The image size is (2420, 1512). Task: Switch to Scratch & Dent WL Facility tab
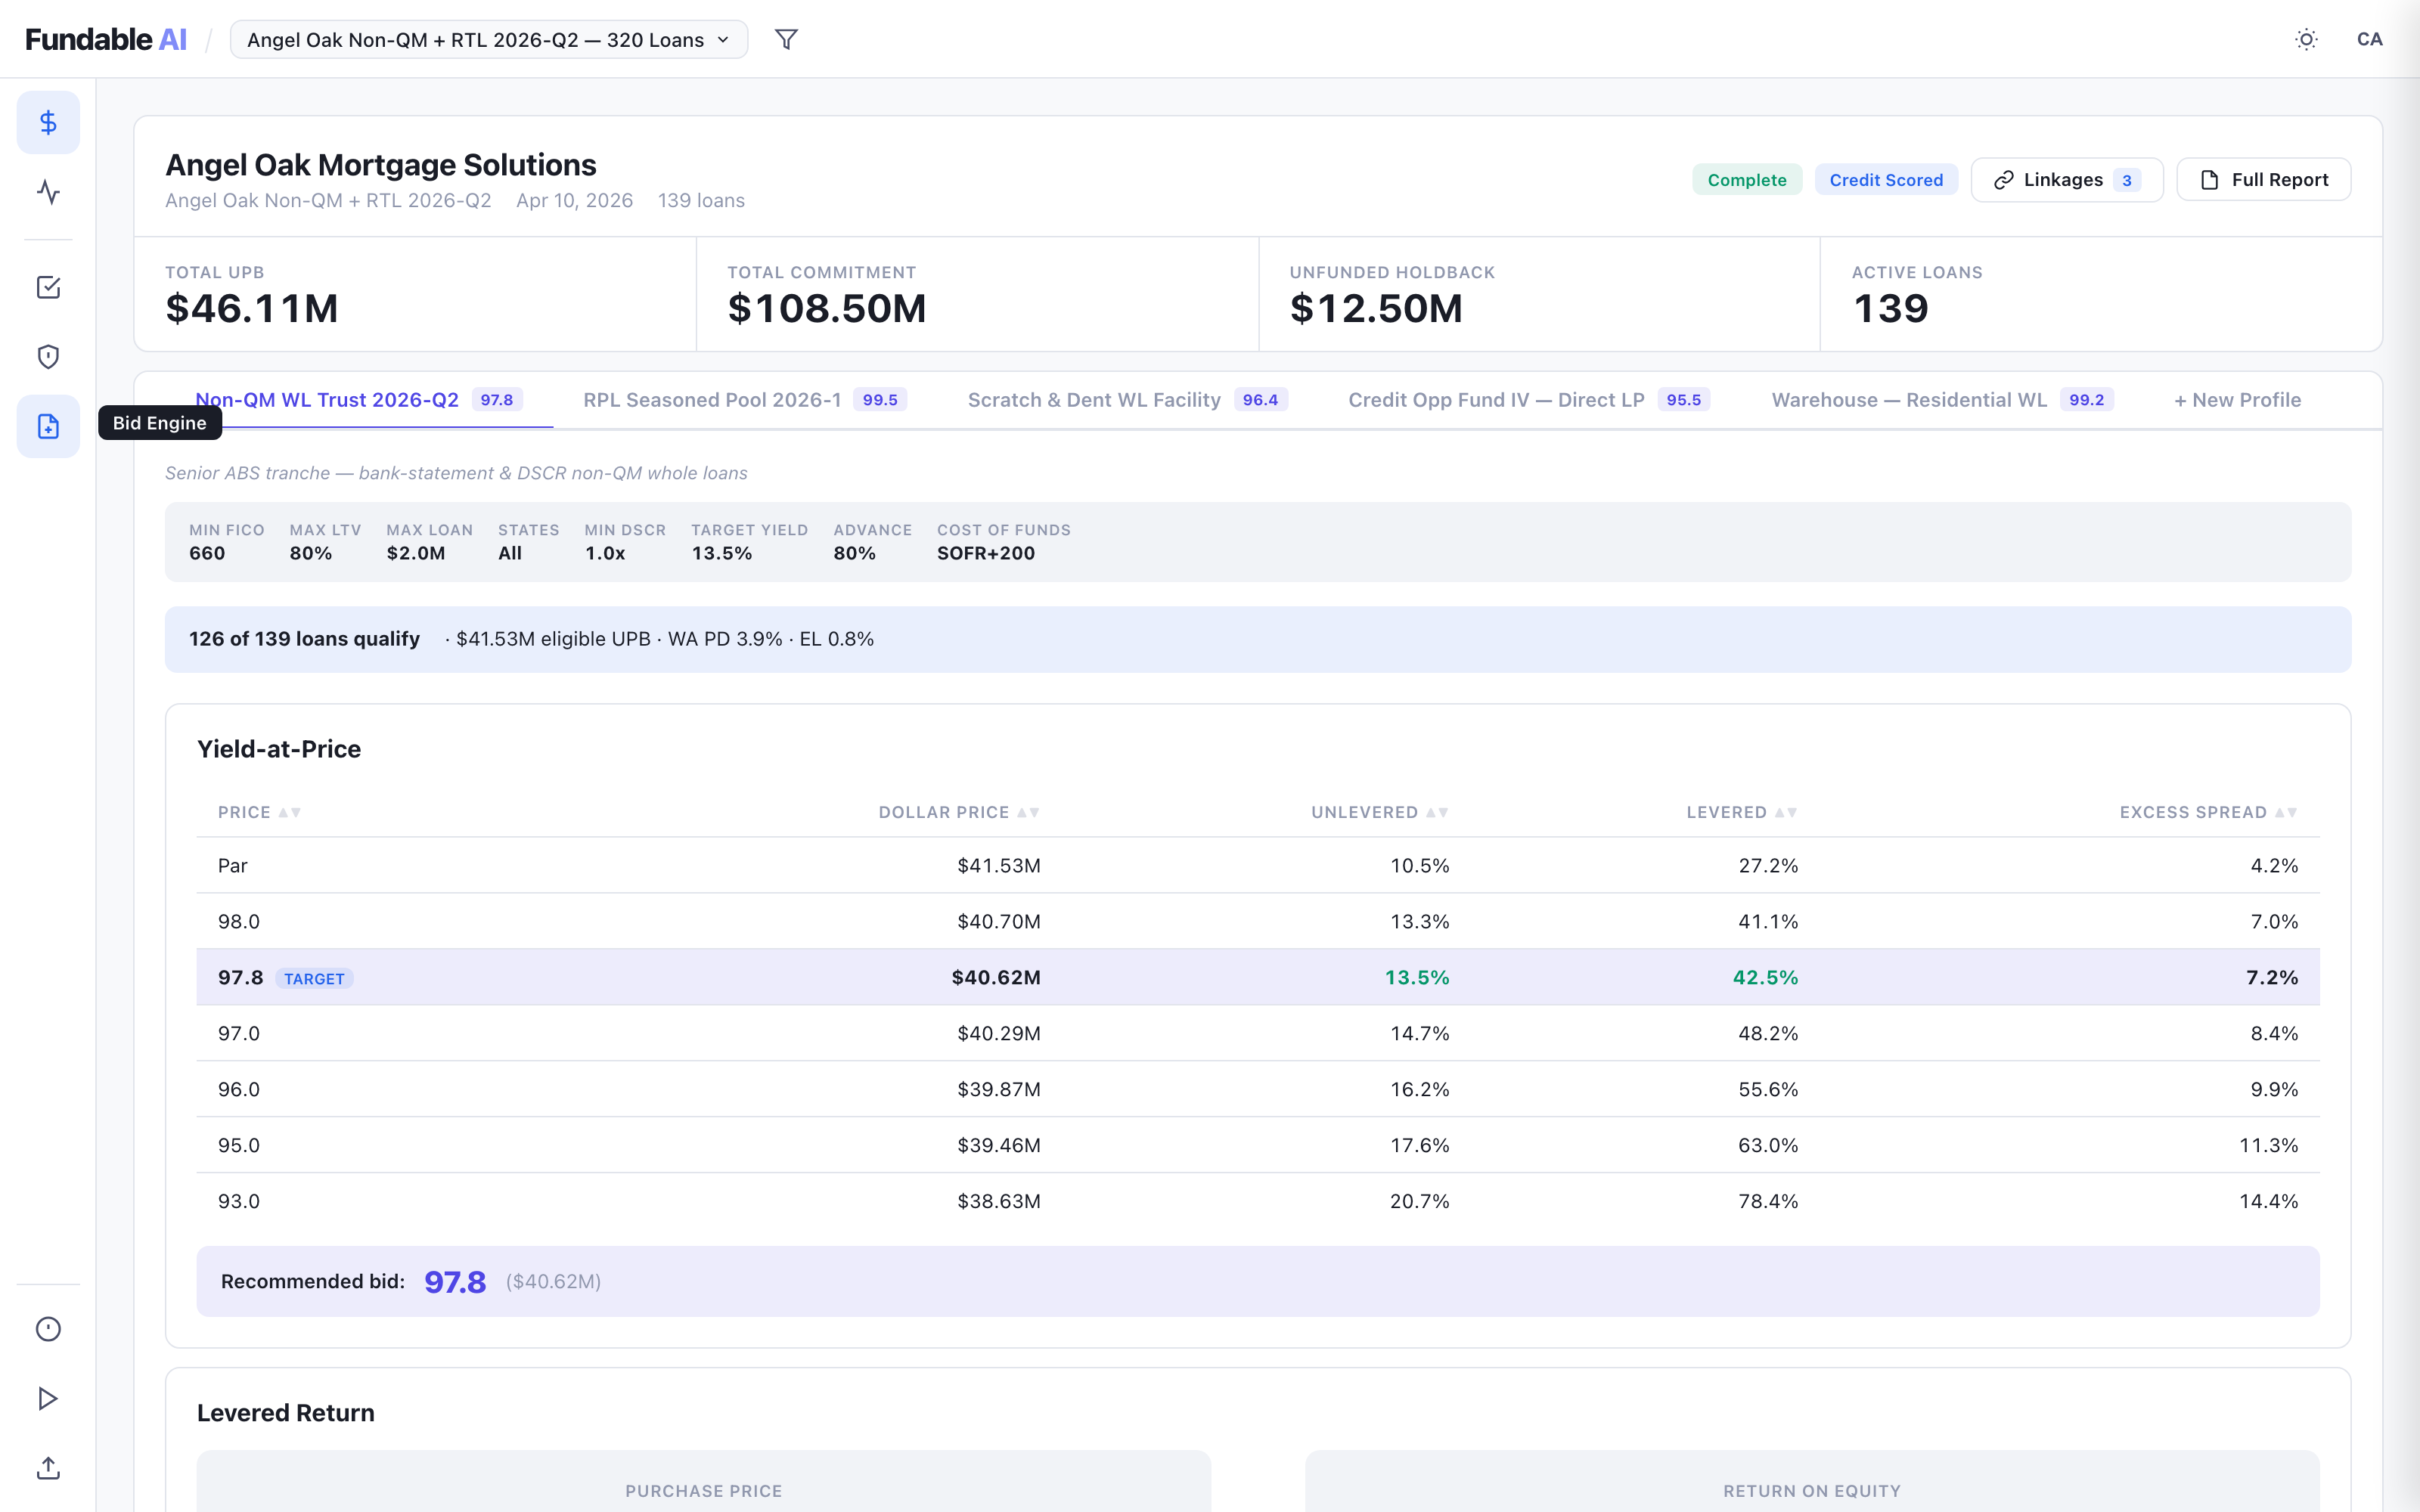pos(1127,400)
